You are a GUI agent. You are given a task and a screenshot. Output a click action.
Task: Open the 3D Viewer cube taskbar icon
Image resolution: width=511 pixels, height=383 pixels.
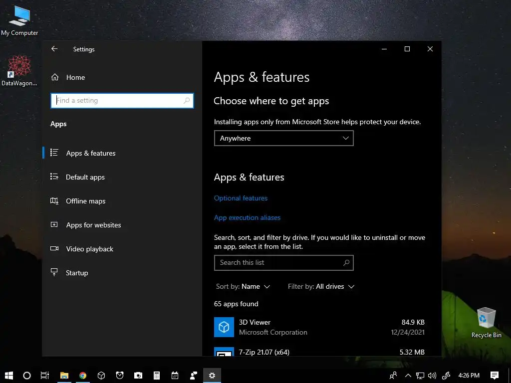tap(101, 376)
